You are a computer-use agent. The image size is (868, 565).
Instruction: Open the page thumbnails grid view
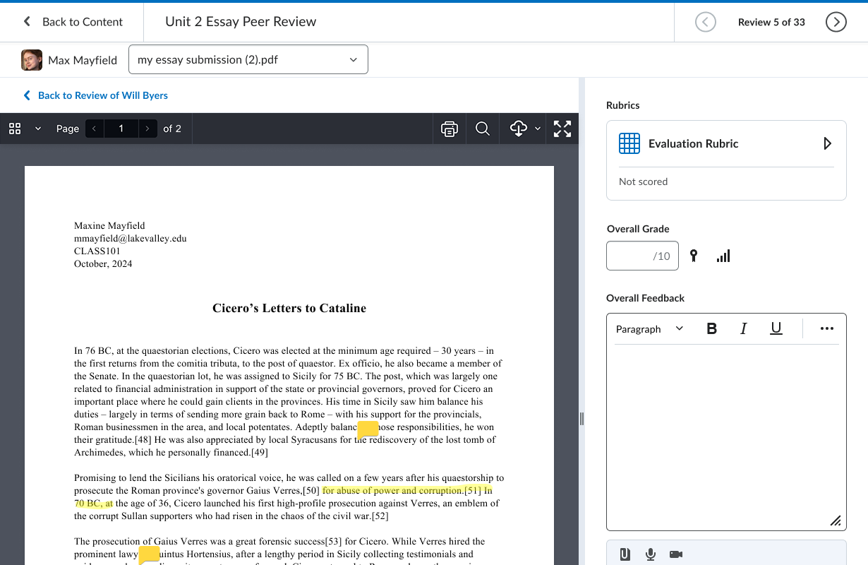click(15, 129)
